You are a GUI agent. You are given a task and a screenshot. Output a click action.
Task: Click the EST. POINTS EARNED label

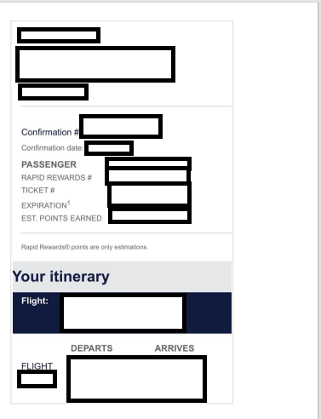[61, 218]
